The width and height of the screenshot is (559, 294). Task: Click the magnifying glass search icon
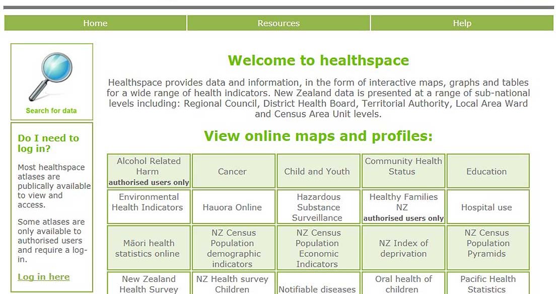click(51, 76)
